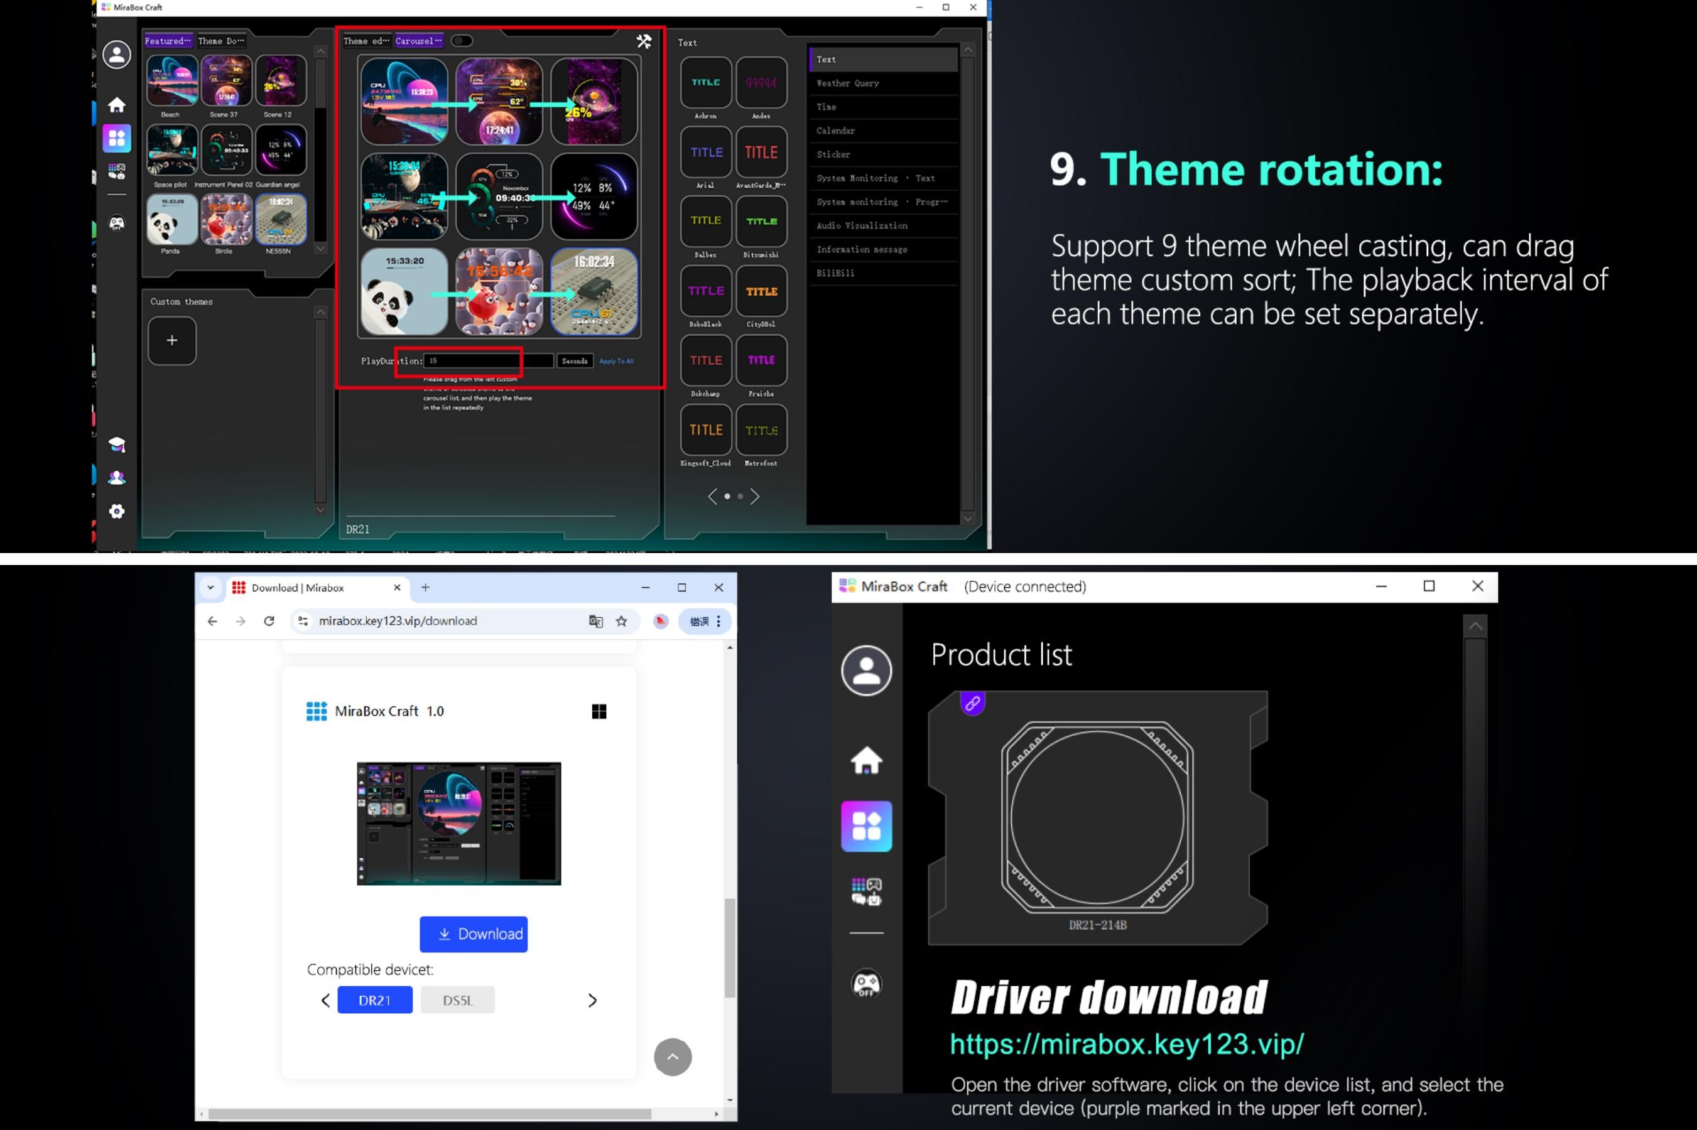Click the browser horizontal scrollbar
The image size is (1697, 1130).
point(429,1114)
